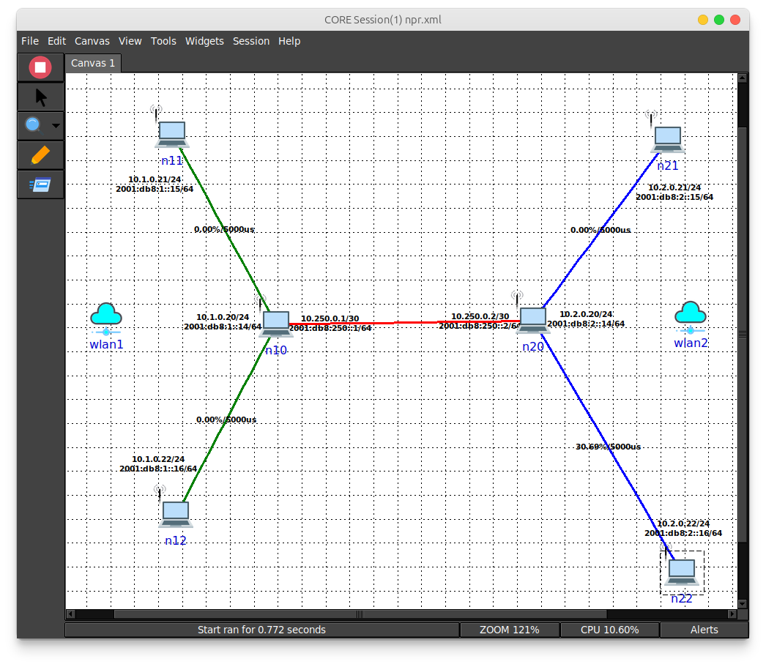Screen dimensions: 766x667
Task: Select the orange marker pencil tool
Action: [40, 154]
